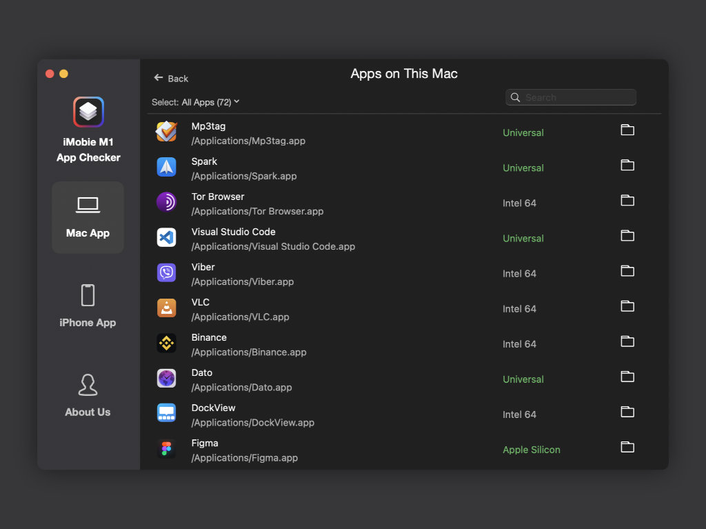
Task: Click Mp3tag's Universal status label
Action: [523, 132]
